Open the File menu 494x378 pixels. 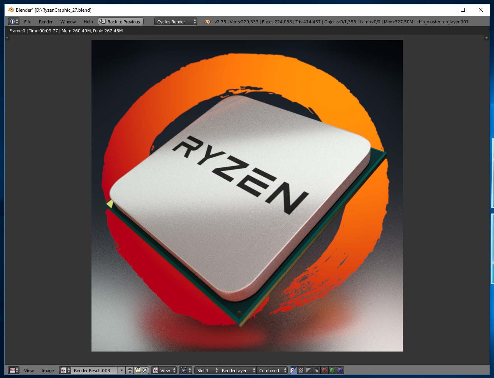click(x=28, y=22)
